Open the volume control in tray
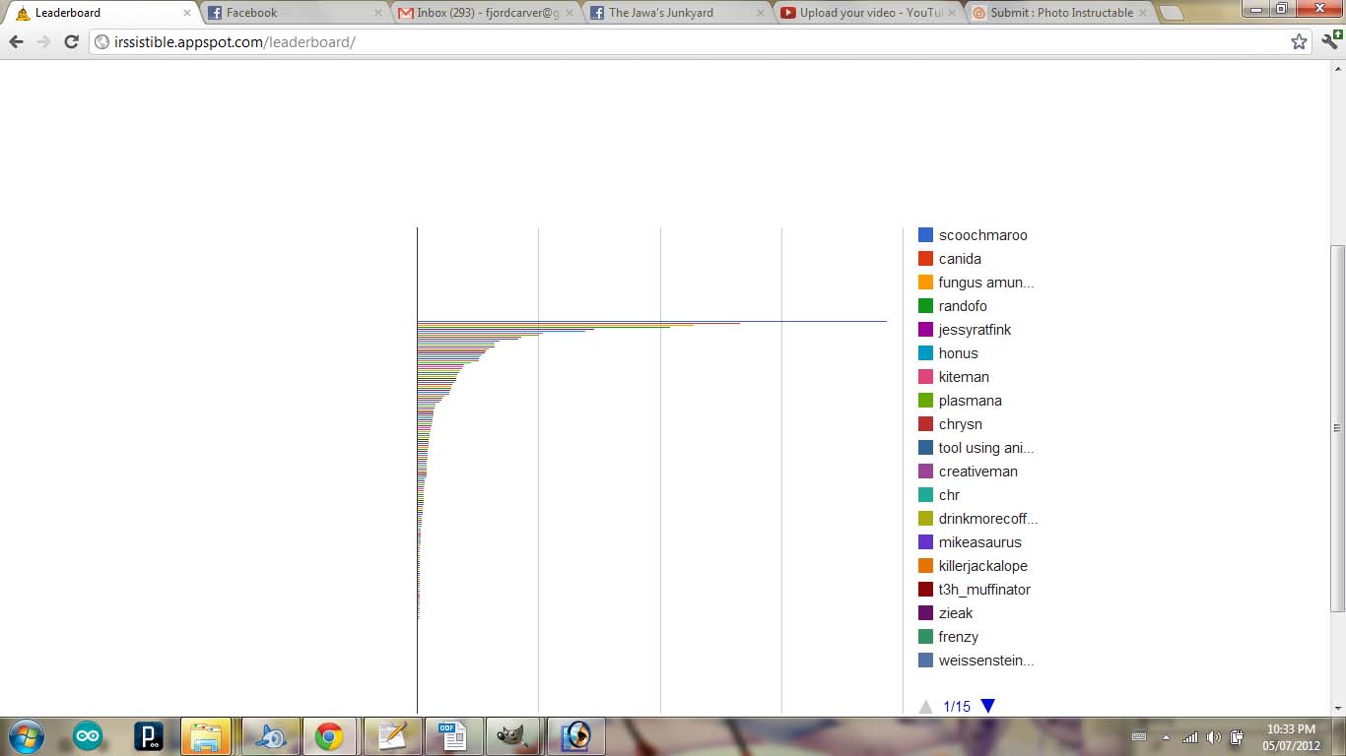 tap(1213, 737)
